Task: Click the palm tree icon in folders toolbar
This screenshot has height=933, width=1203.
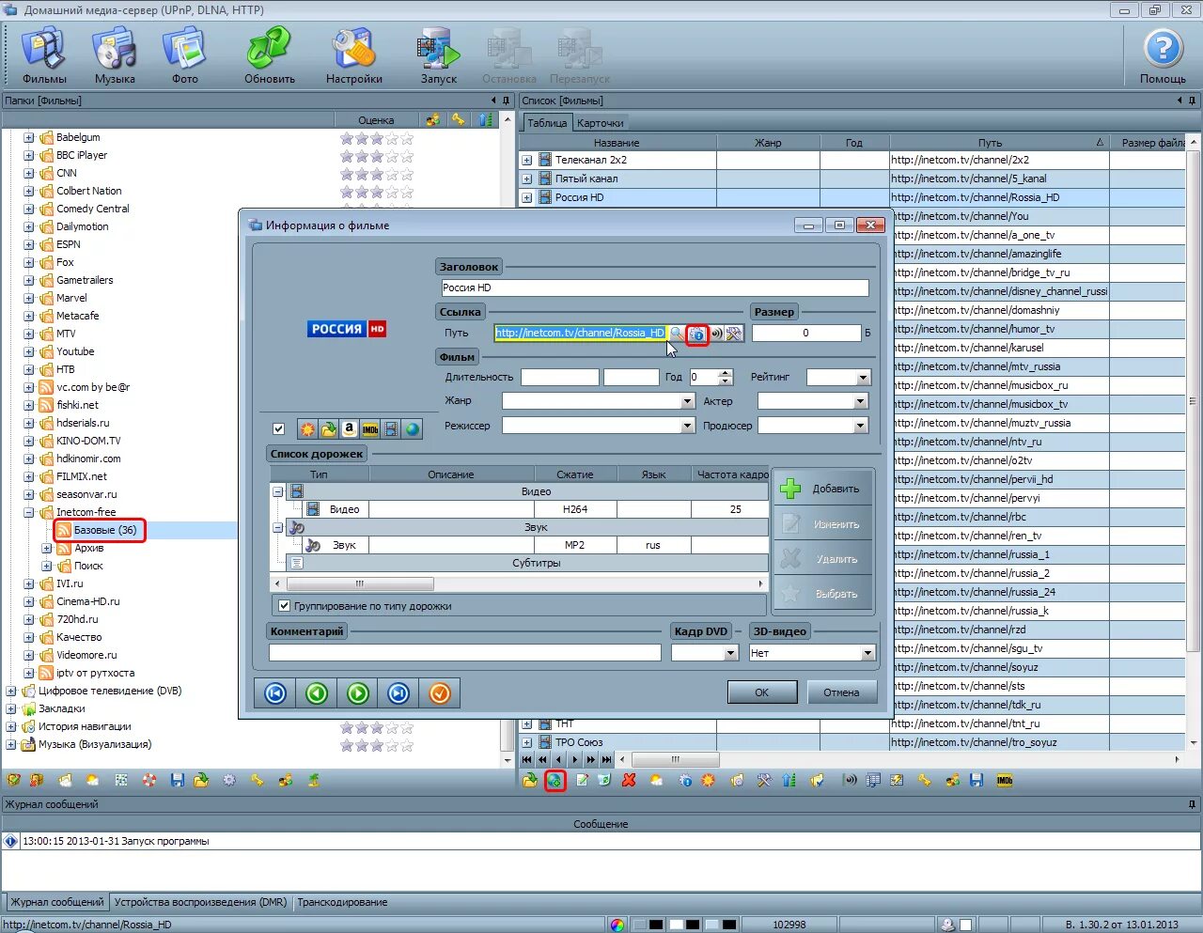Action: pyautogui.click(x=315, y=781)
